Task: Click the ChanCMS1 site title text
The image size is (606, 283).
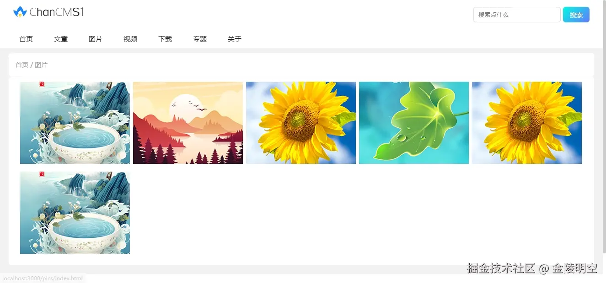Action: click(57, 12)
